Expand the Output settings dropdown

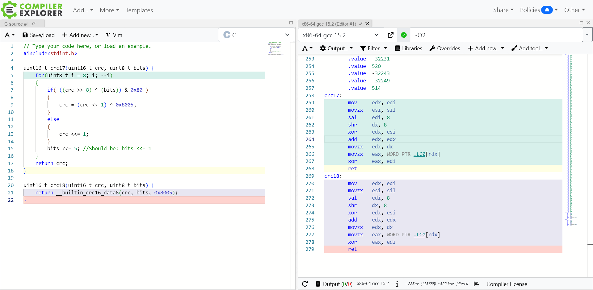pyautogui.click(x=336, y=48)
